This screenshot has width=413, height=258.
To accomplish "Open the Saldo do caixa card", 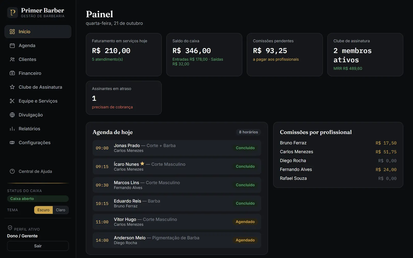I will pos(204,55).
